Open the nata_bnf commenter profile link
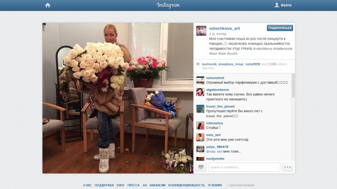The image size is (337, 189). [213, 135]
